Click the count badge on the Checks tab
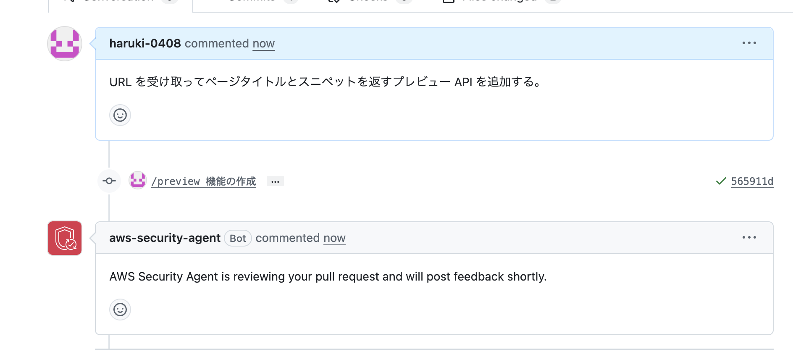Screen dimensions: 793x357 point(404,1)
